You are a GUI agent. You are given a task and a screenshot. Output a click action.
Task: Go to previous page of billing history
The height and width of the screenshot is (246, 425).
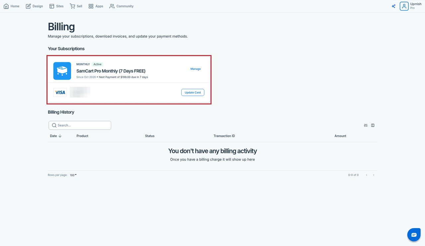tap(367, 175)
